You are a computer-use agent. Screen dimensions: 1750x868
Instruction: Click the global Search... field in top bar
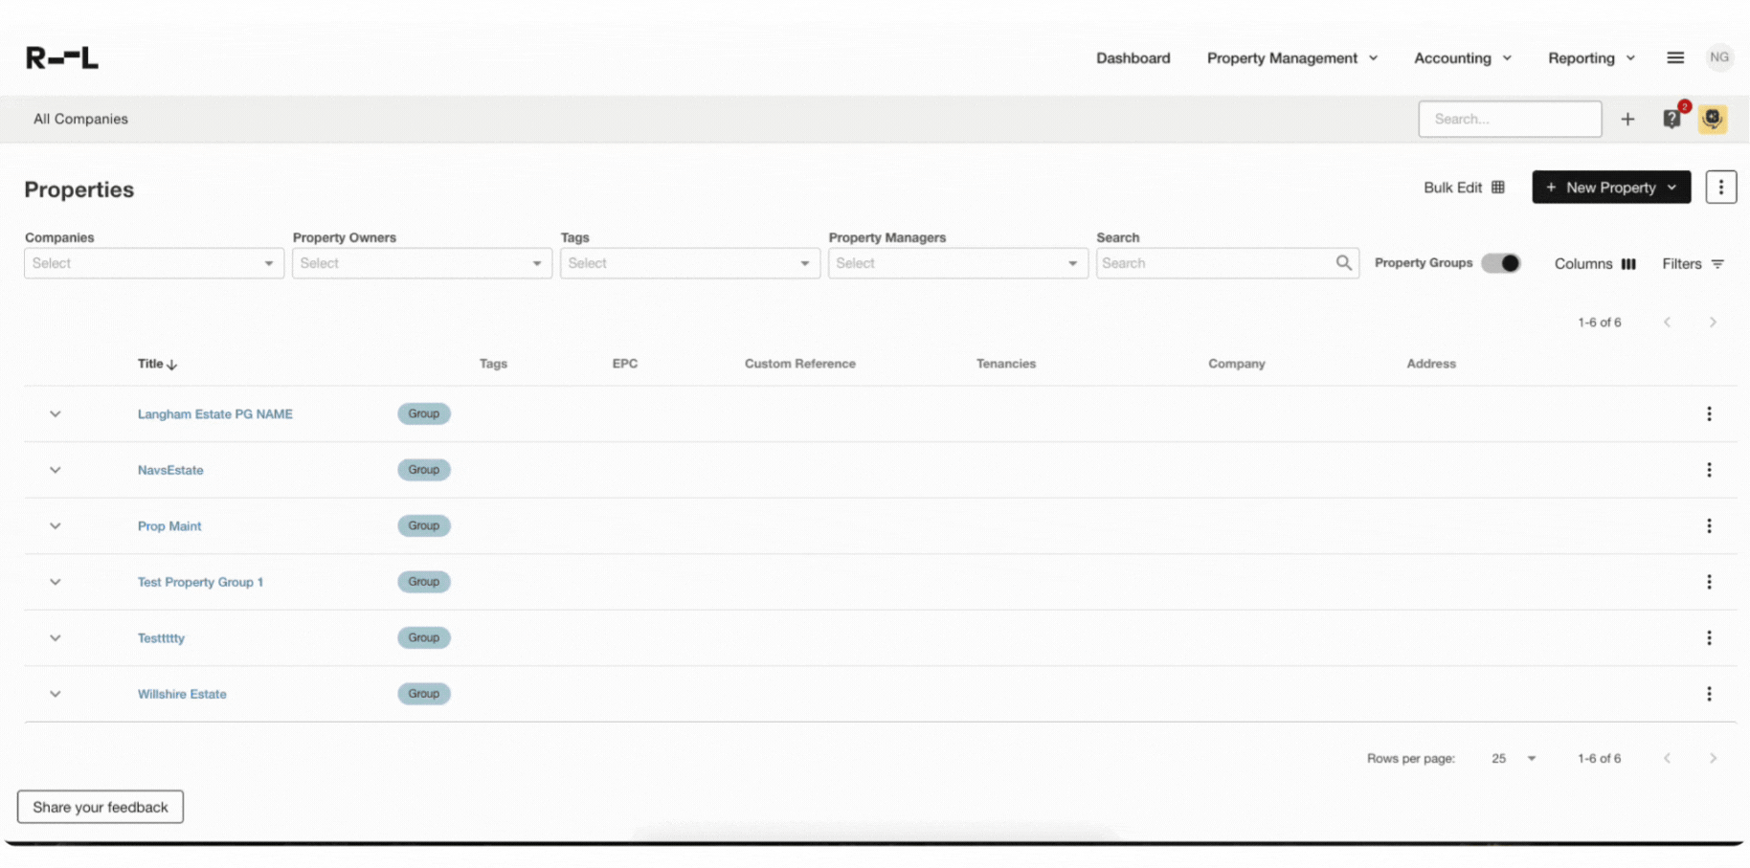[x=1510, y=120]
